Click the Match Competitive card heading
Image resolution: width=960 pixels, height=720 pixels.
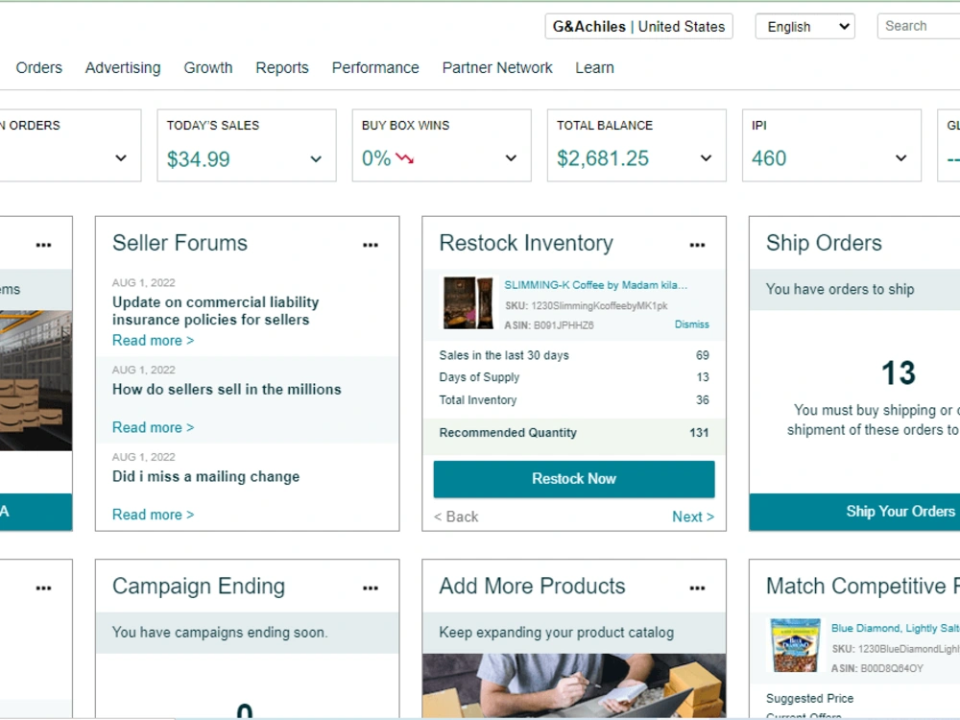(863, 587)
